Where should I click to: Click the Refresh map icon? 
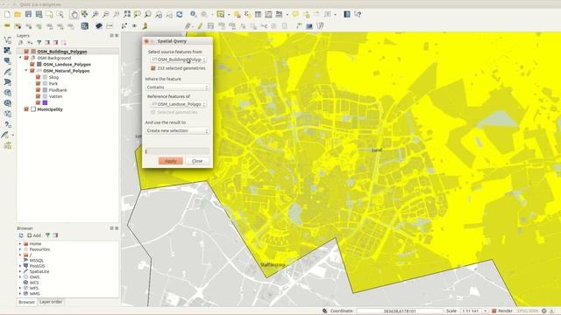click(179, 14)
